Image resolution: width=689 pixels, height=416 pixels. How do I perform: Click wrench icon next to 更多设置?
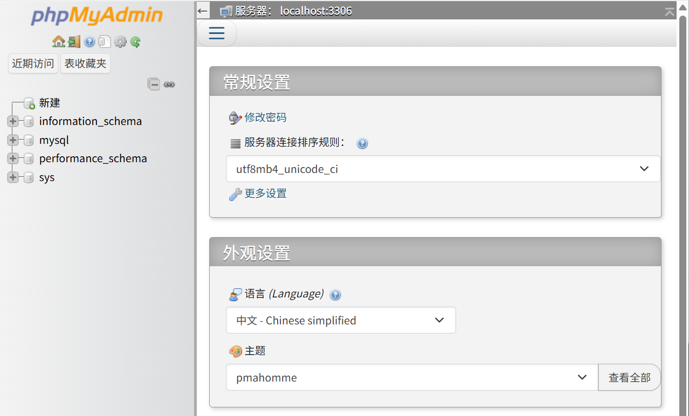coord(236,194)
